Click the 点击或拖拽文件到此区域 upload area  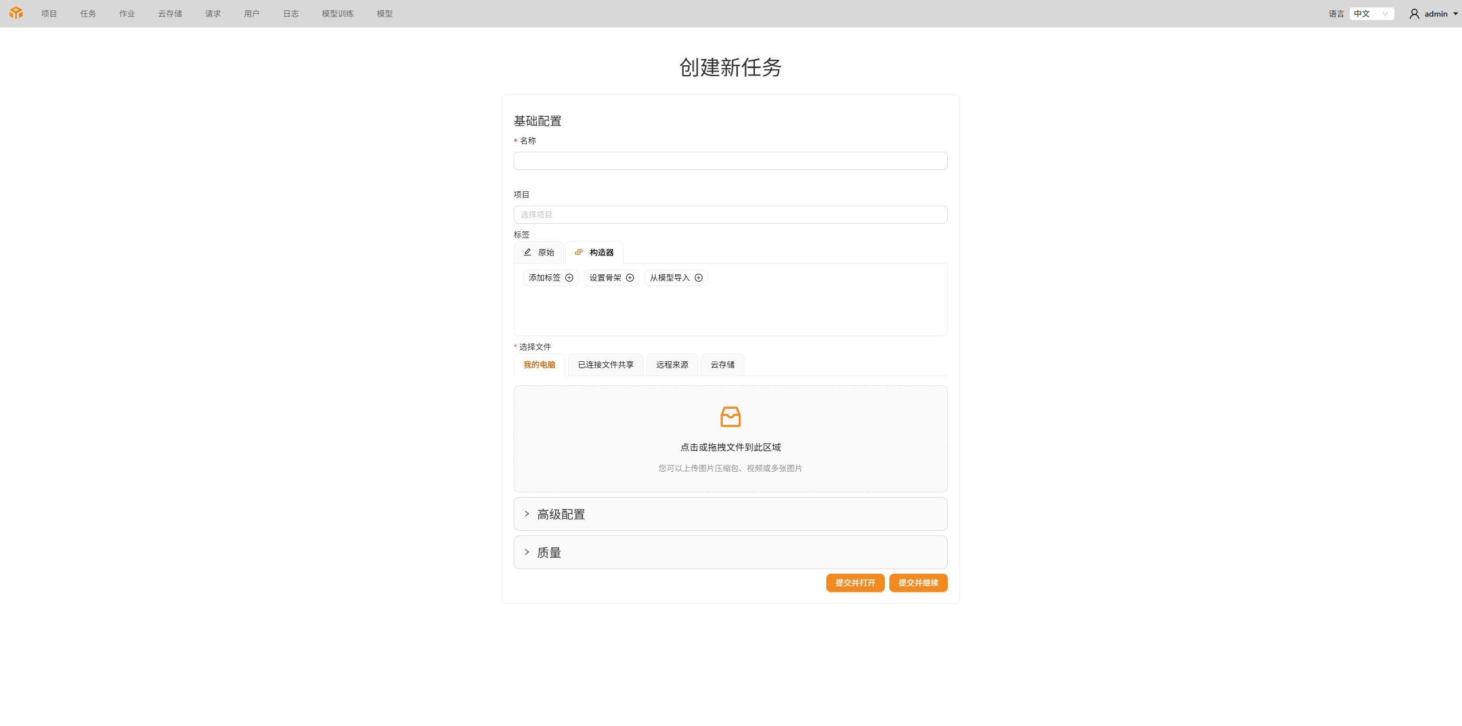730,439
